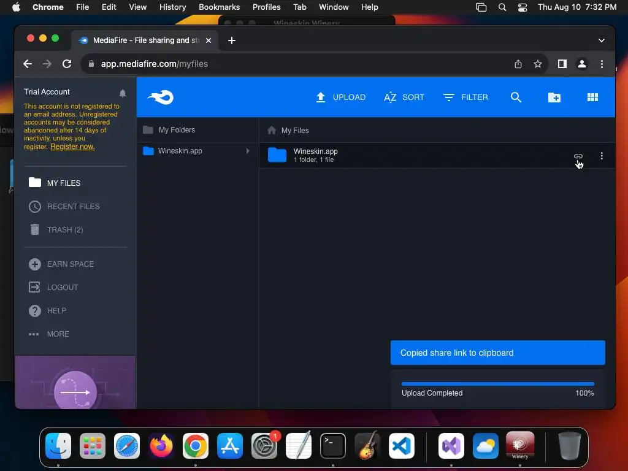
Task: Open Chrome three-dot menu
Action: (602, 64)
